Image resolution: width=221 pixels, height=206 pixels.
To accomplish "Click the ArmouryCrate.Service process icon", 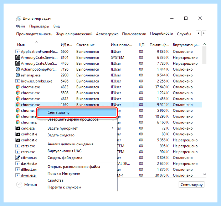I will 17,57.
